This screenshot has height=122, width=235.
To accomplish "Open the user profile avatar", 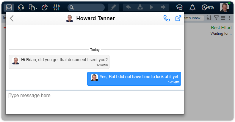I will point(225,7).
